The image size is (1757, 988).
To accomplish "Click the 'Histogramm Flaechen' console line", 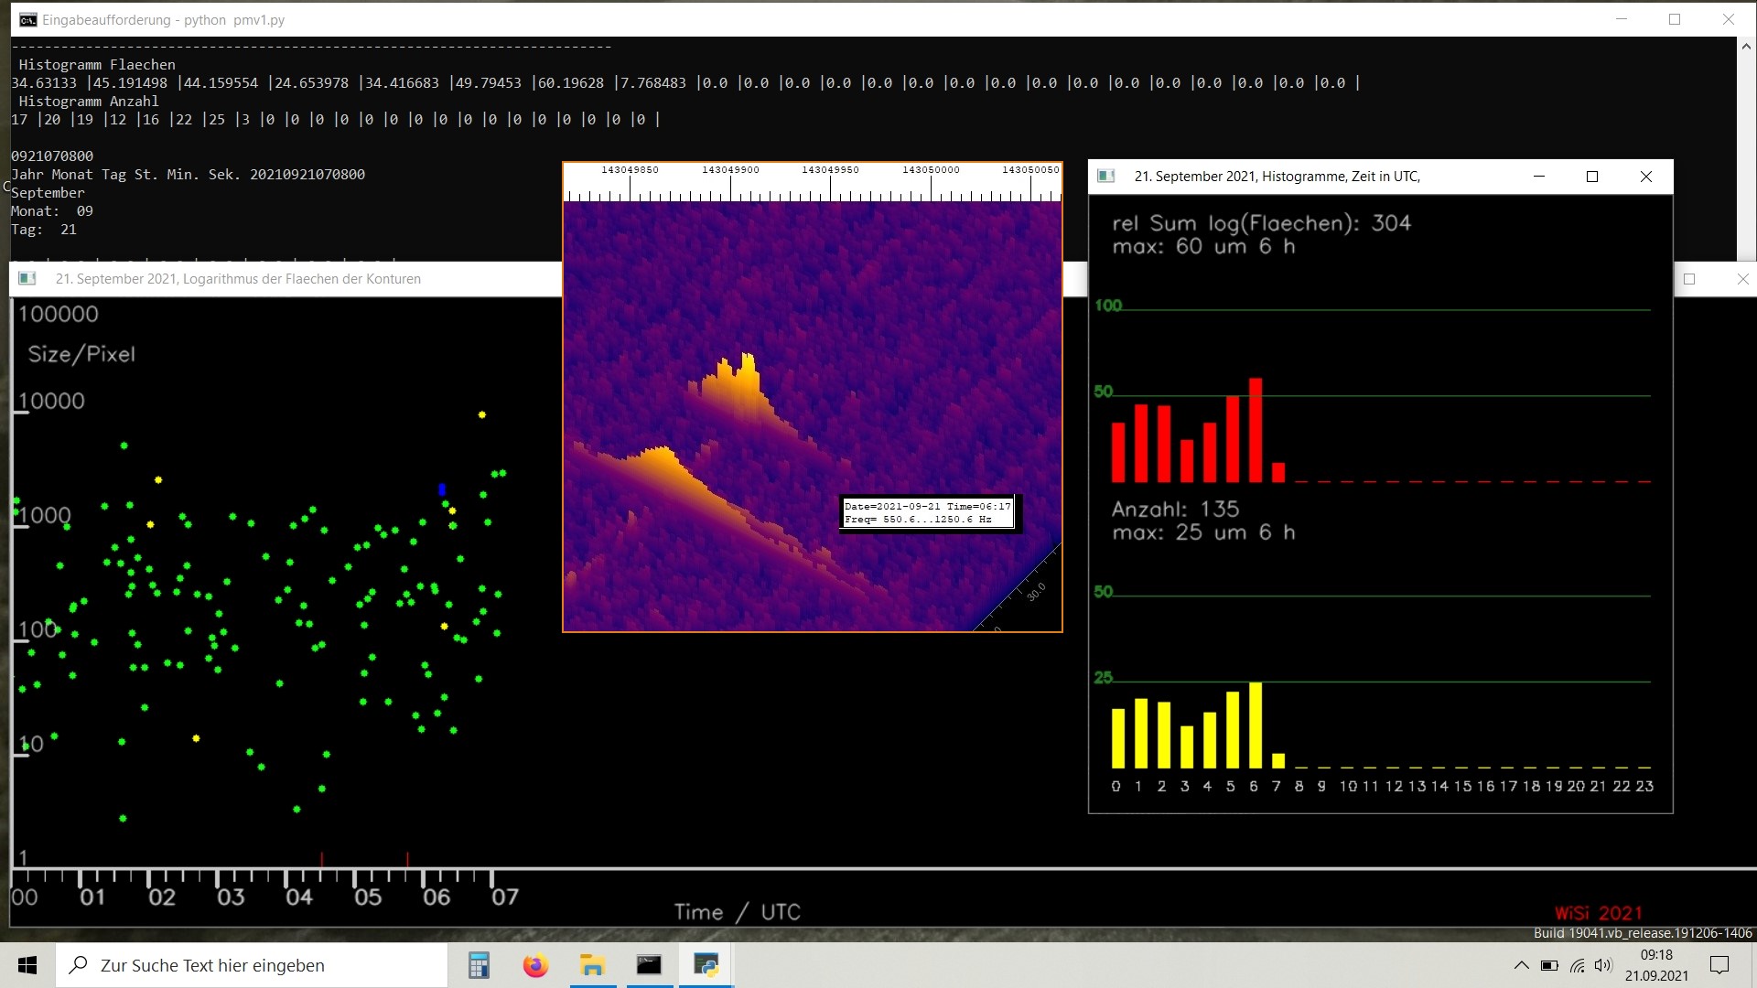I will [97, 65].
